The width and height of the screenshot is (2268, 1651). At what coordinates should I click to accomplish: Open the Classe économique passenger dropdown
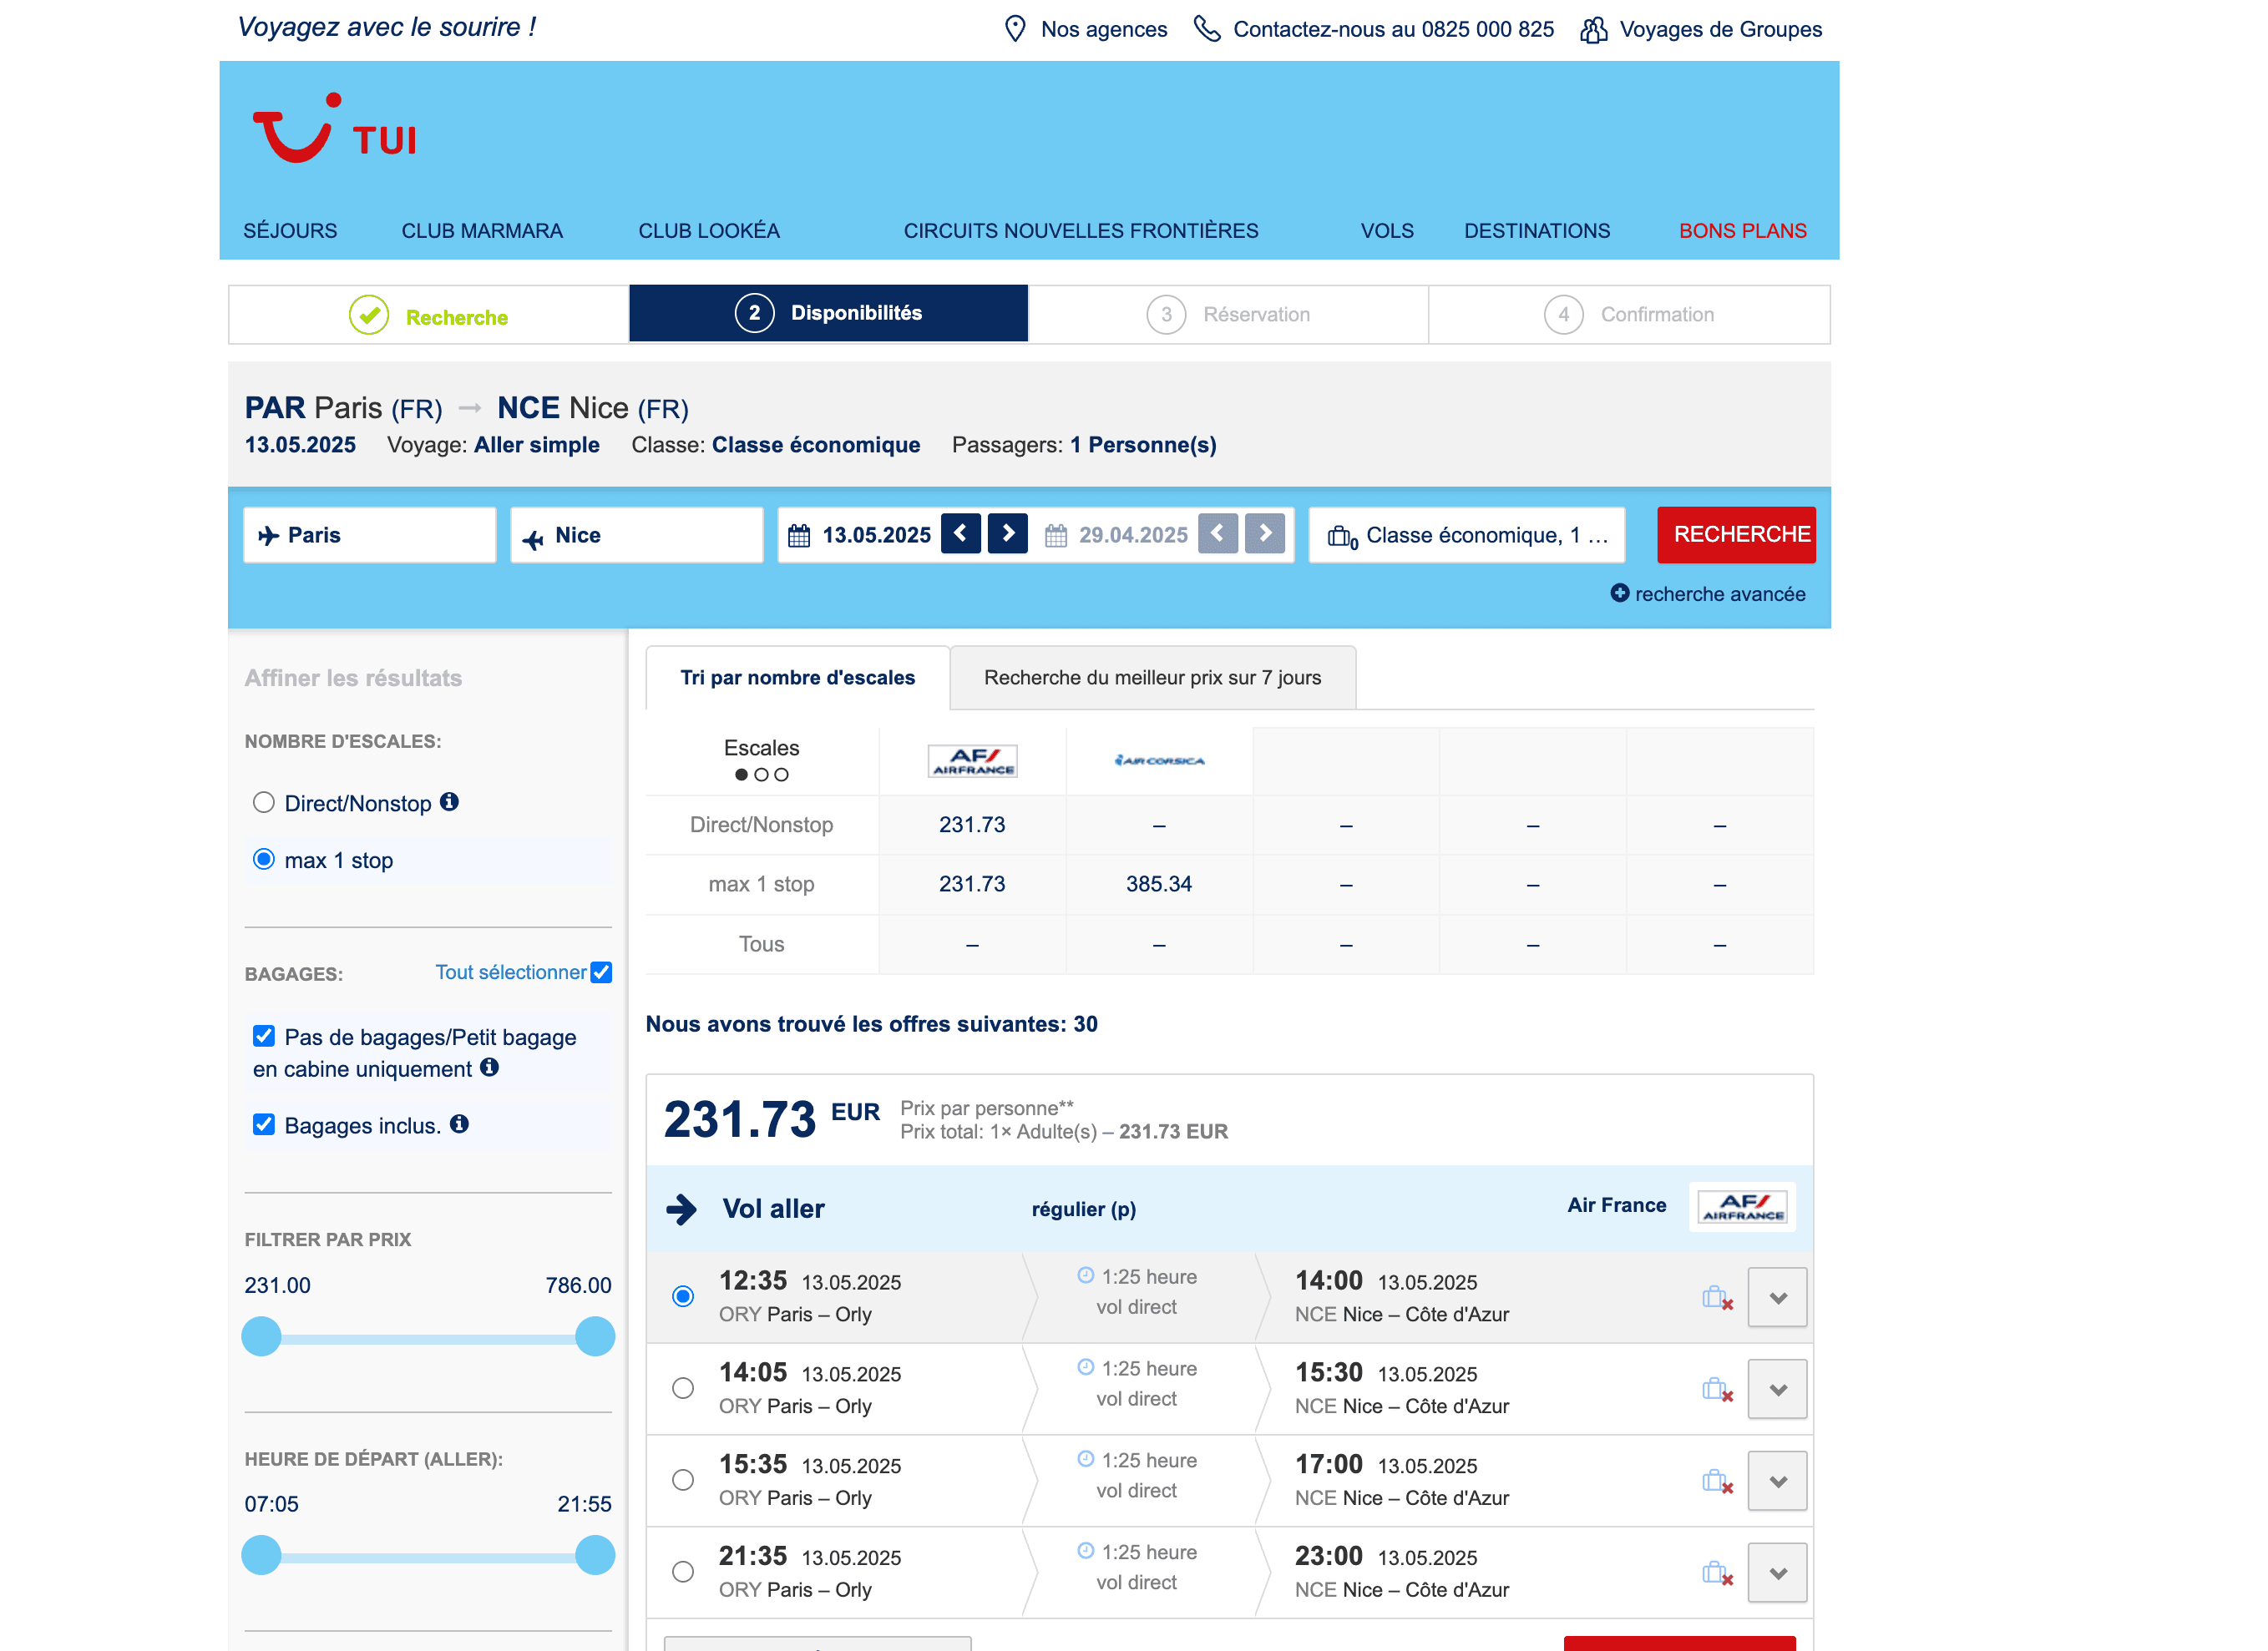[x=1466, y=536]
